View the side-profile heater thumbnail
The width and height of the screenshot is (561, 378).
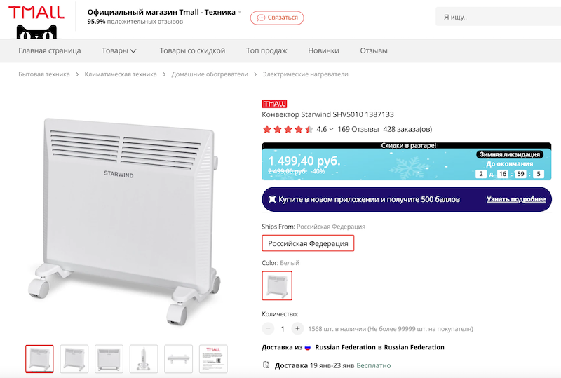(x=144, y=359)
